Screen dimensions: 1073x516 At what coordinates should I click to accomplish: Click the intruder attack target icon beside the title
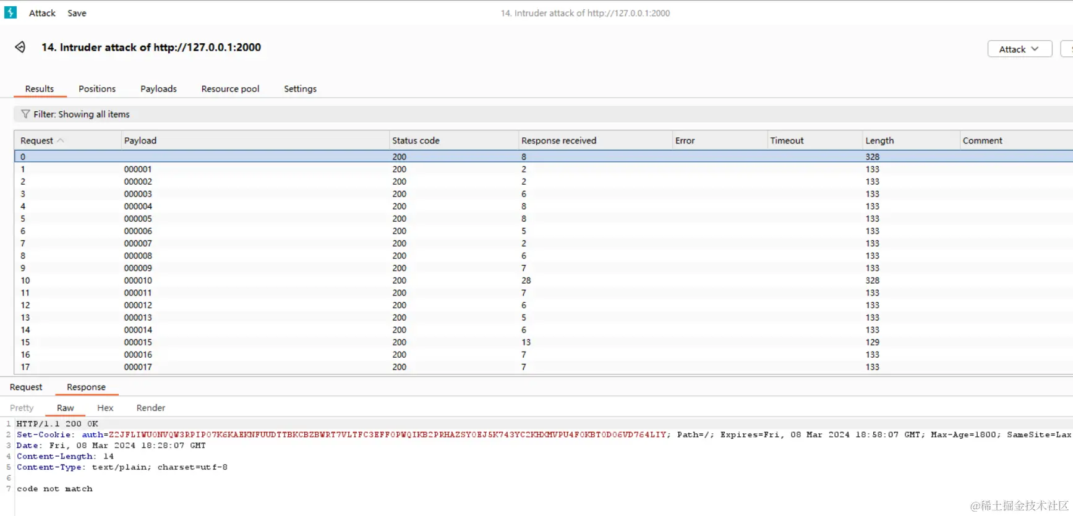20,47
